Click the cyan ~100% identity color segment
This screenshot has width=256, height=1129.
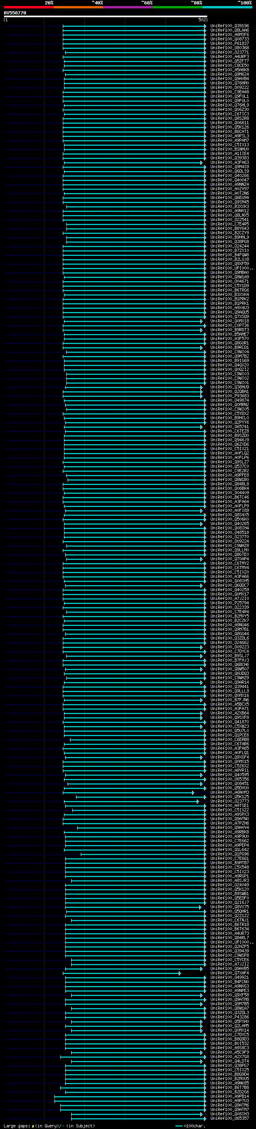coord(227,8)
